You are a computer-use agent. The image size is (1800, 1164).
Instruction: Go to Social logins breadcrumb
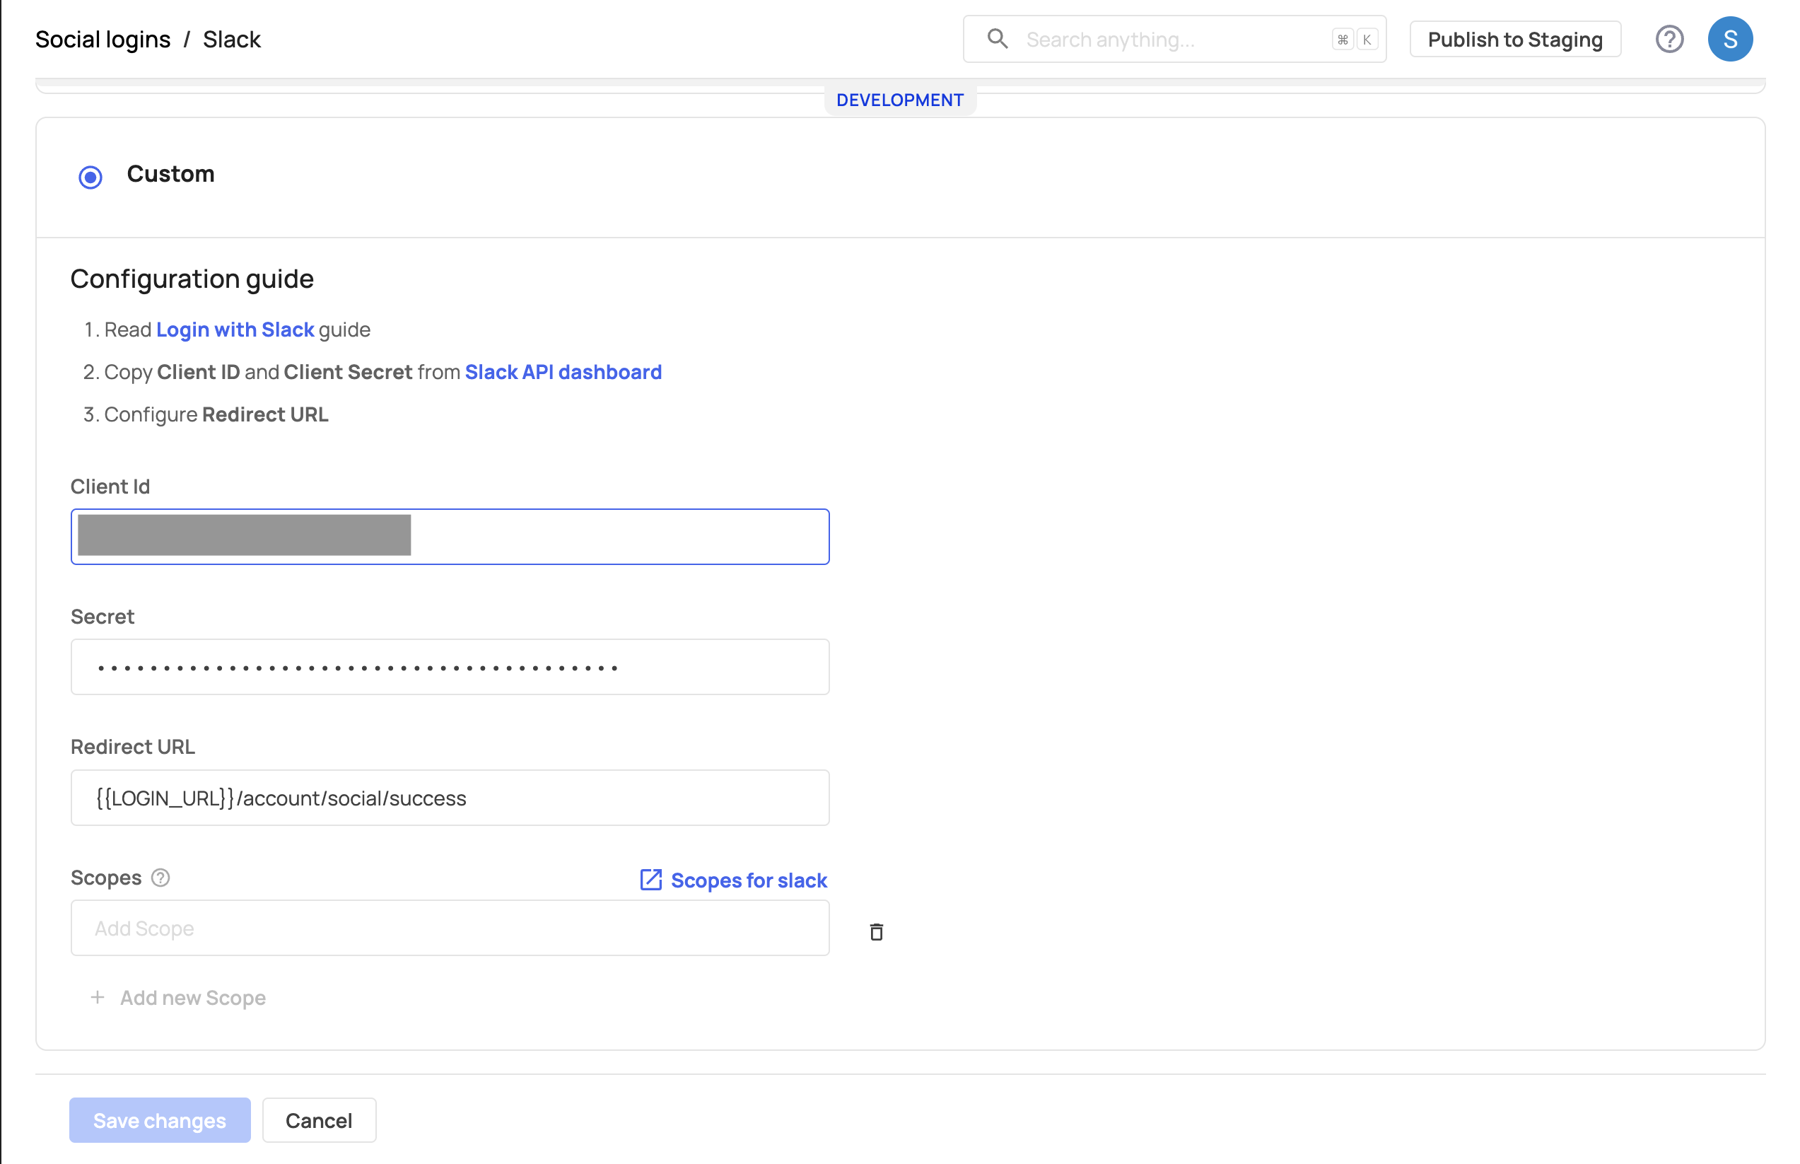coord(103,40)
